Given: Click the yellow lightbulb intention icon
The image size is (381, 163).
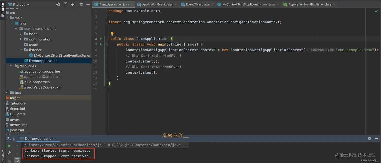Looking at the screenshot, I should [x=112, y=34].
